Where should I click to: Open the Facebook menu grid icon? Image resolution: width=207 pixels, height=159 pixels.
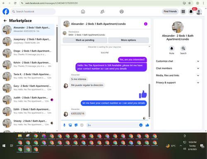[x=183, y=12]
